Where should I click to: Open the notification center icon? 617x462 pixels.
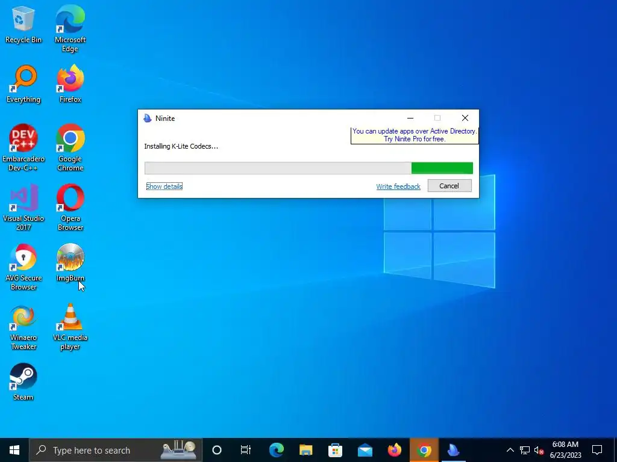tap(597, 450)
